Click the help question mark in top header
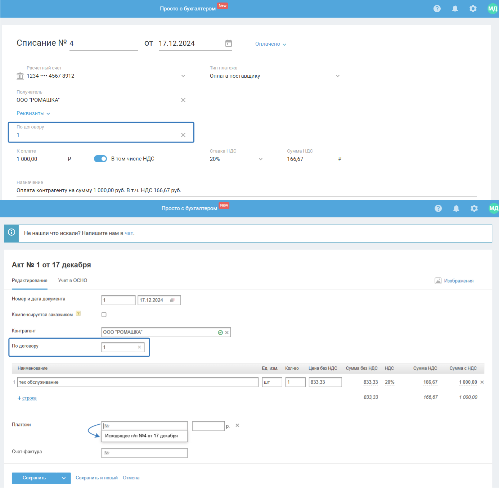This screenshot has height=488, width=499. click(437, 9)
